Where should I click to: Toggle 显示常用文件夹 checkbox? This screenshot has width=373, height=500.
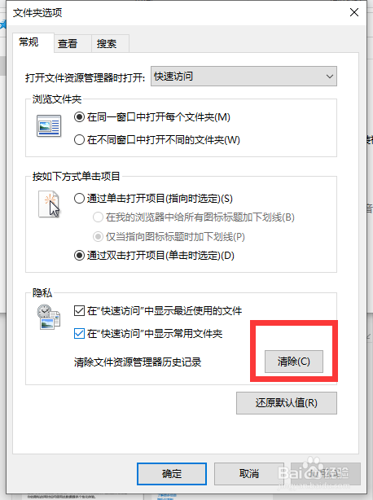coord(79,334)
